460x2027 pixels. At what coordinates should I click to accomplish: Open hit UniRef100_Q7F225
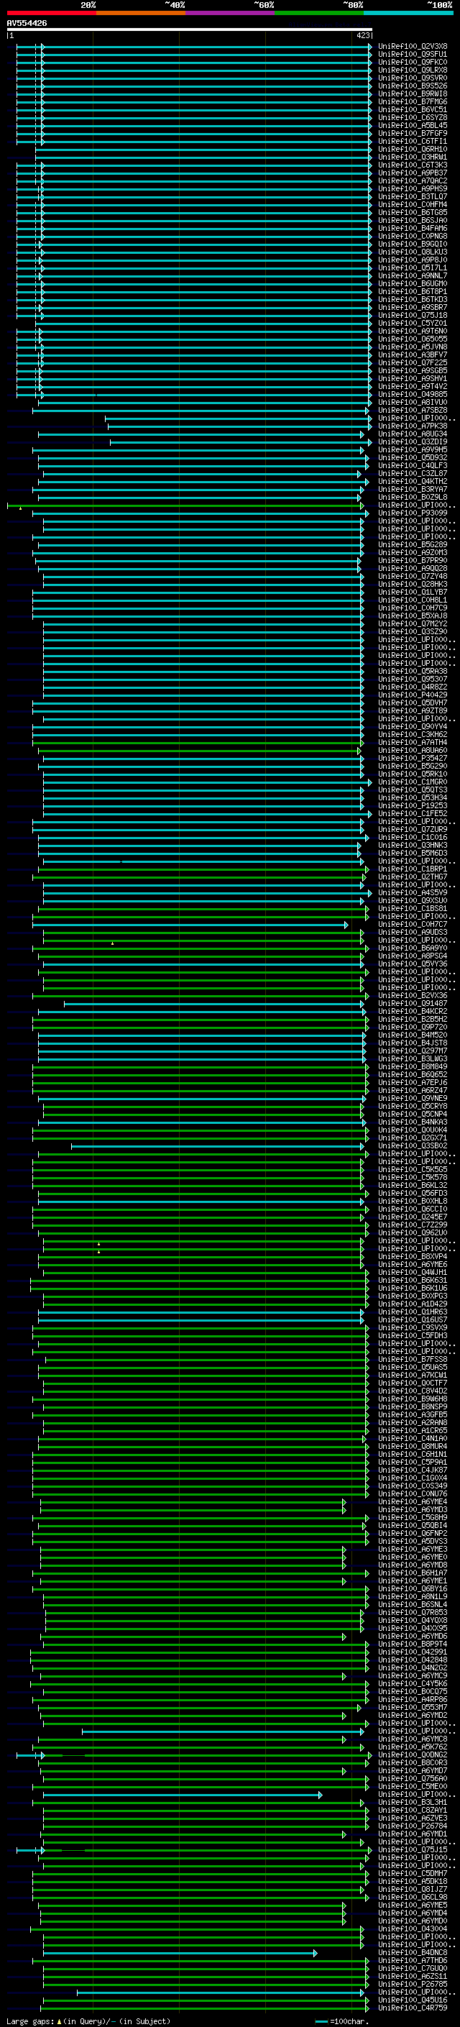click(x=413, y=362)
